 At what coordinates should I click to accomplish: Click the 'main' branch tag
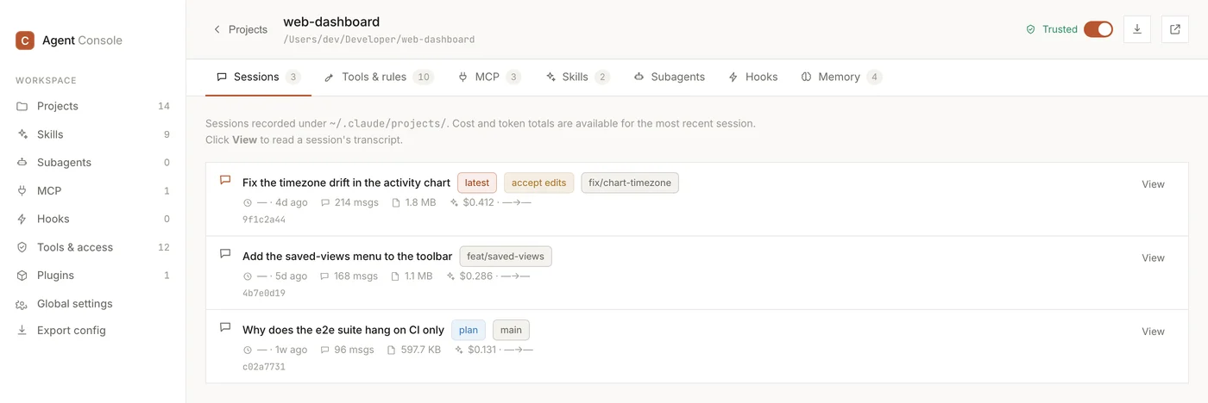click(511, 330)
